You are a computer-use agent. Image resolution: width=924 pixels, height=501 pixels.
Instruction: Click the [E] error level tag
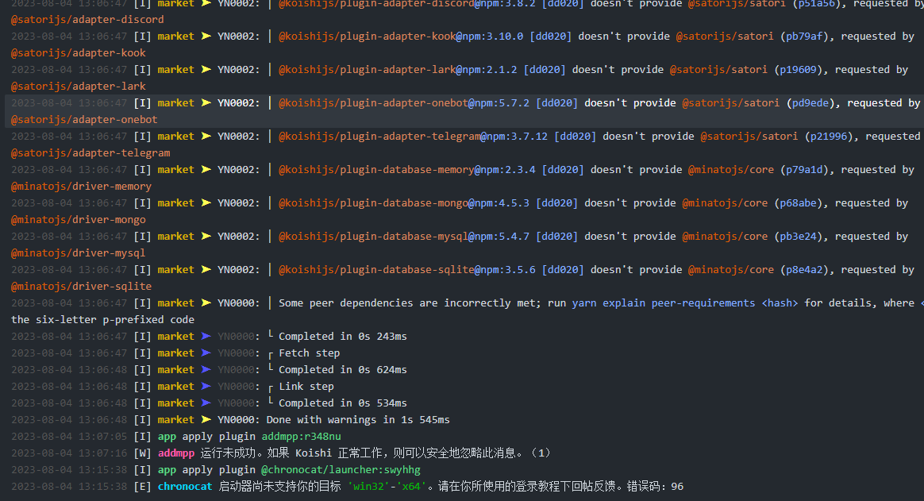[142, 486]
